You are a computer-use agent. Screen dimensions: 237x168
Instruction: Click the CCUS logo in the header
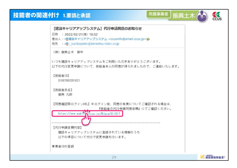217,16
